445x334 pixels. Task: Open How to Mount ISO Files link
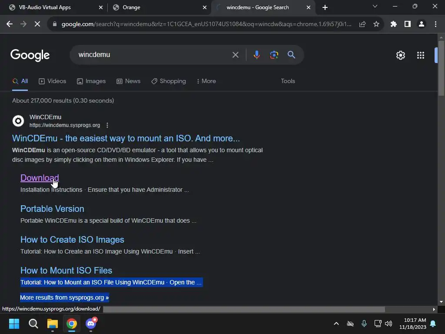[x=66, y=271]
